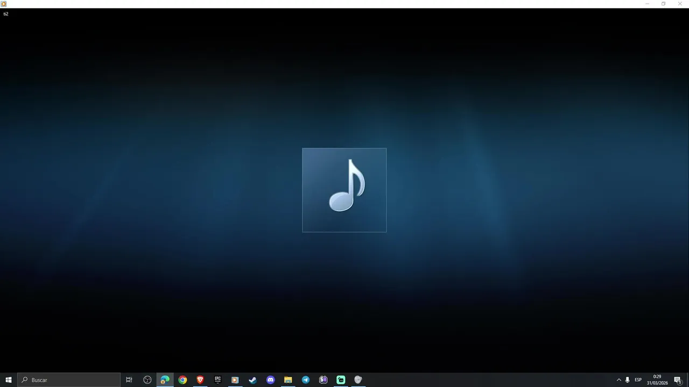Open the Windows Start menu
The image size is (689, 387).
[x=9, y=379]
